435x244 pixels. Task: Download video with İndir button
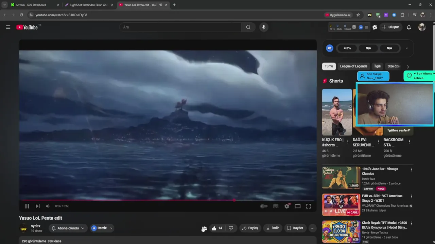pos(273,228)
